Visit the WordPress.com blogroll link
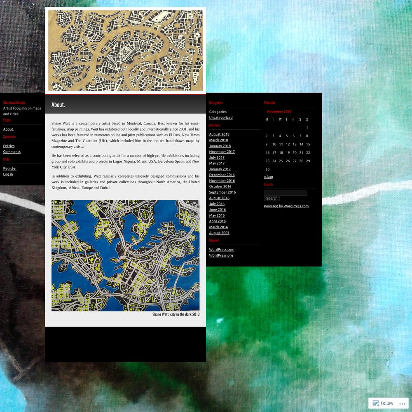412x412 pixels. (222, 250)
